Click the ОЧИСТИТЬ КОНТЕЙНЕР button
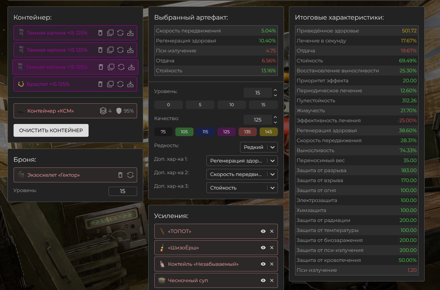Screen dimensions: 440x290 pos(51,130)
